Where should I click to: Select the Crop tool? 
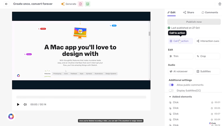pos(207,56)
